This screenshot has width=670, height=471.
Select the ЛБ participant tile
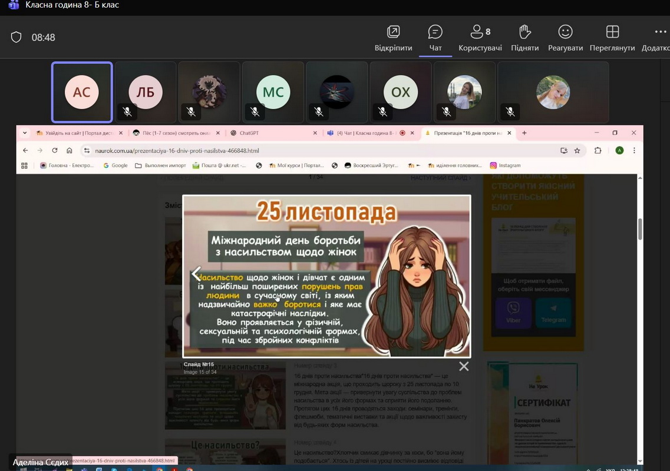(x=146, y=92)
